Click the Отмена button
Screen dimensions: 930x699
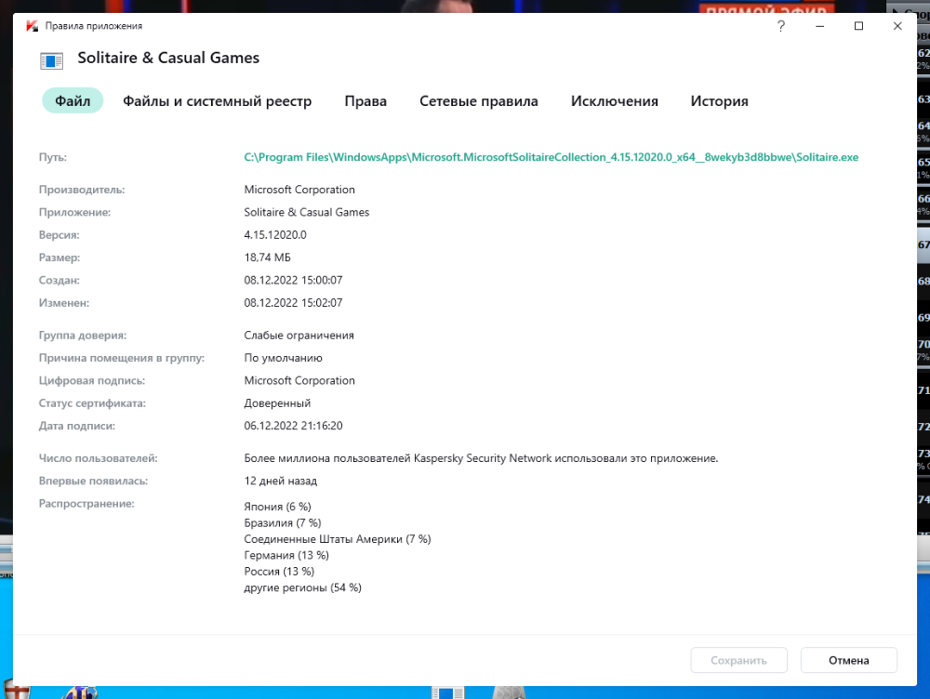[x=849, y=660]
